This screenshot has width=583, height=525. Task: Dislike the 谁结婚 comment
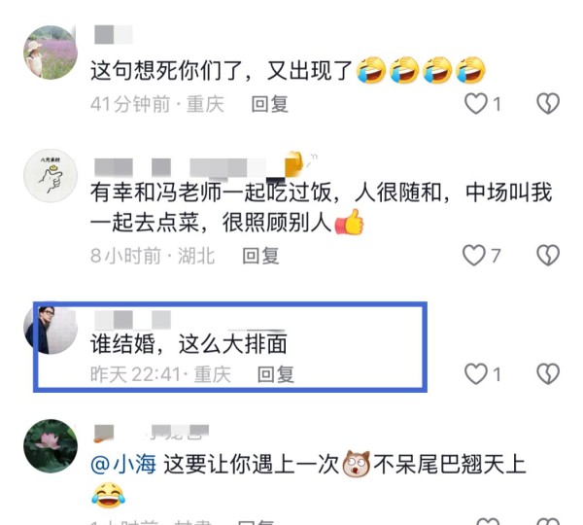548,374
